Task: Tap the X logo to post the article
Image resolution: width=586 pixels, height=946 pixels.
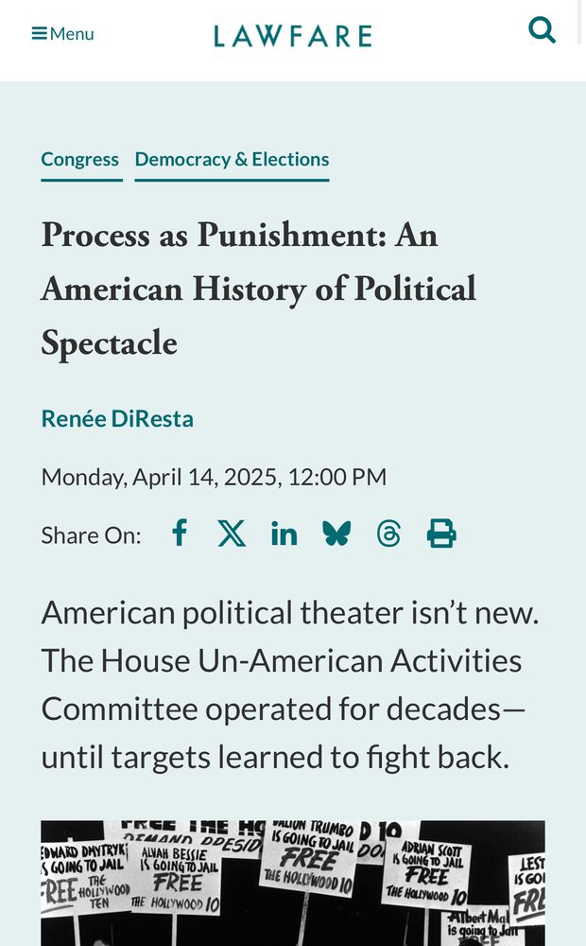Action: point(232,533)
